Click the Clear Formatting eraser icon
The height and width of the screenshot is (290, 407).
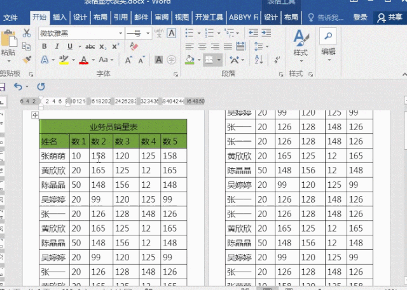pos(134,46)
